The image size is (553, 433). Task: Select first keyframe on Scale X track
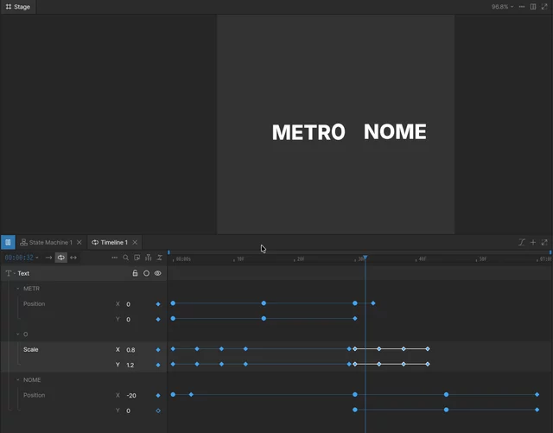tap(173, 349)
